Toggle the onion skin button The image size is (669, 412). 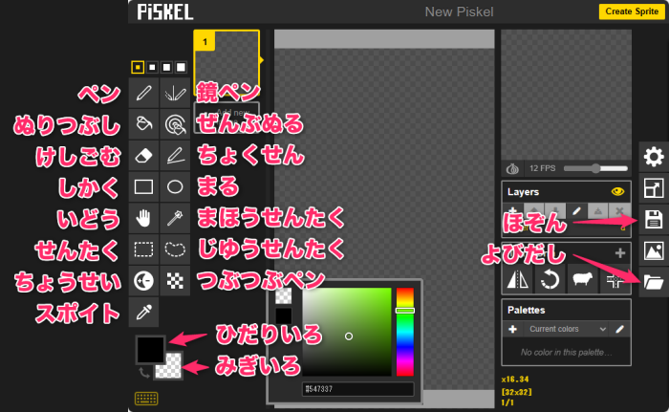coord(512,169)
